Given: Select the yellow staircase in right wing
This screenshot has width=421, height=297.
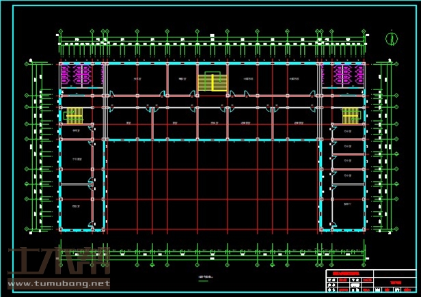Looking at the screenshot, I should tap(350, 115).
